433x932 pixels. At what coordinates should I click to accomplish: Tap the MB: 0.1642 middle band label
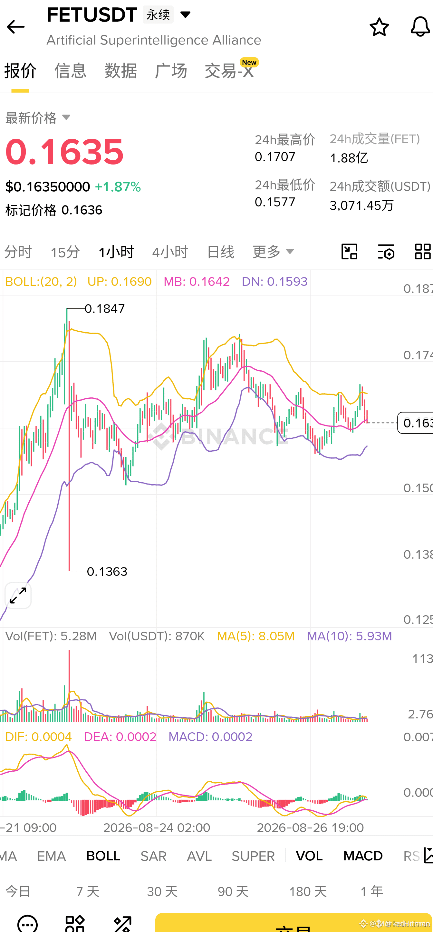(197, 282)
